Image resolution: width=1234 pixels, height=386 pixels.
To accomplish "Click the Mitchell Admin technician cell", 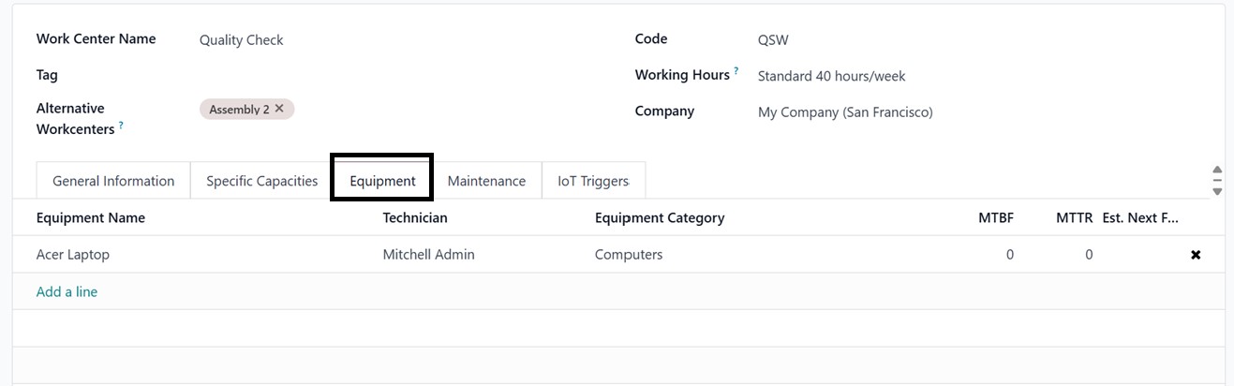I will point(428,255).
